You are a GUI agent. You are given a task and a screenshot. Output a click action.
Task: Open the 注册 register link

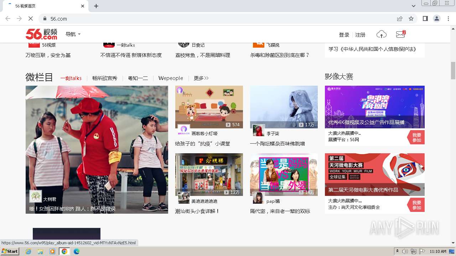360,35
